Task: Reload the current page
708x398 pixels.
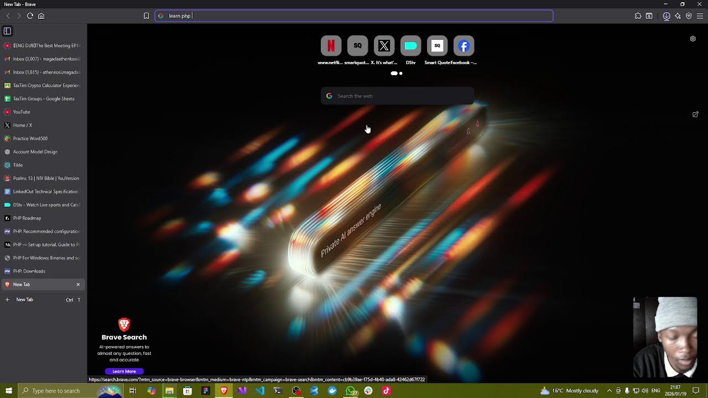Action: (x=30, y=16)
